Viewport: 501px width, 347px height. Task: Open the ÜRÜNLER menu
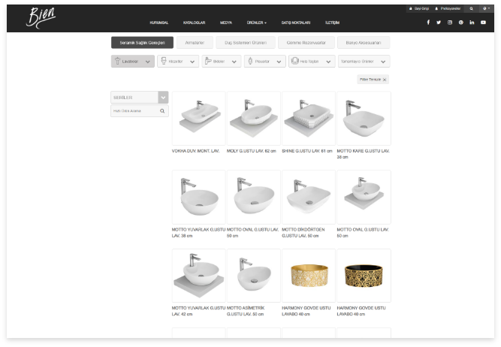(256, 23)
